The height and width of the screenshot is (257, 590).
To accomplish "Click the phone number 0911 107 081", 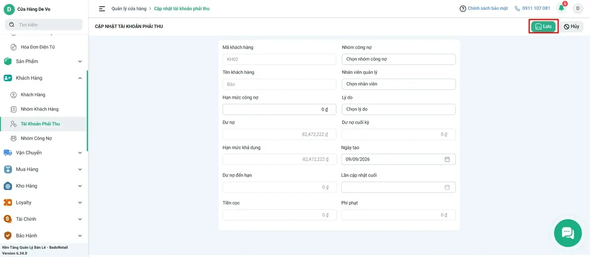I will (536, 8).
